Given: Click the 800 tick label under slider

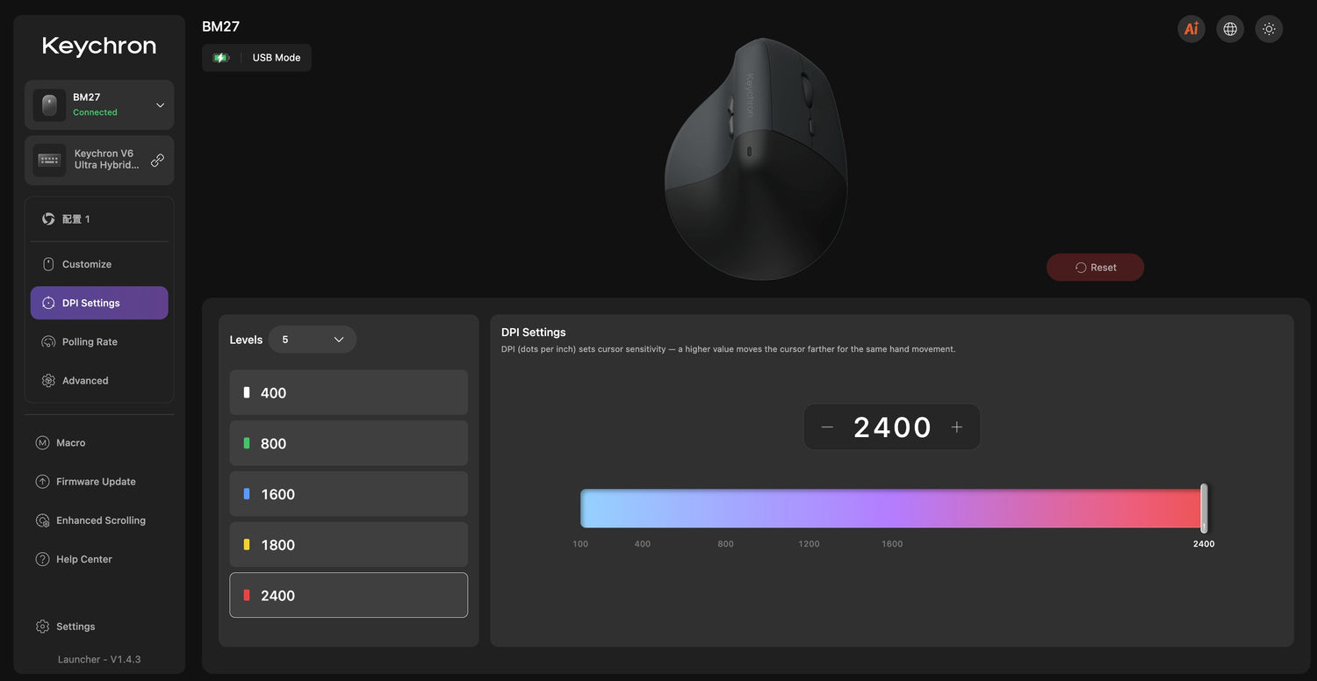Looking at the screenshot, I should click(x=725, y=544).
